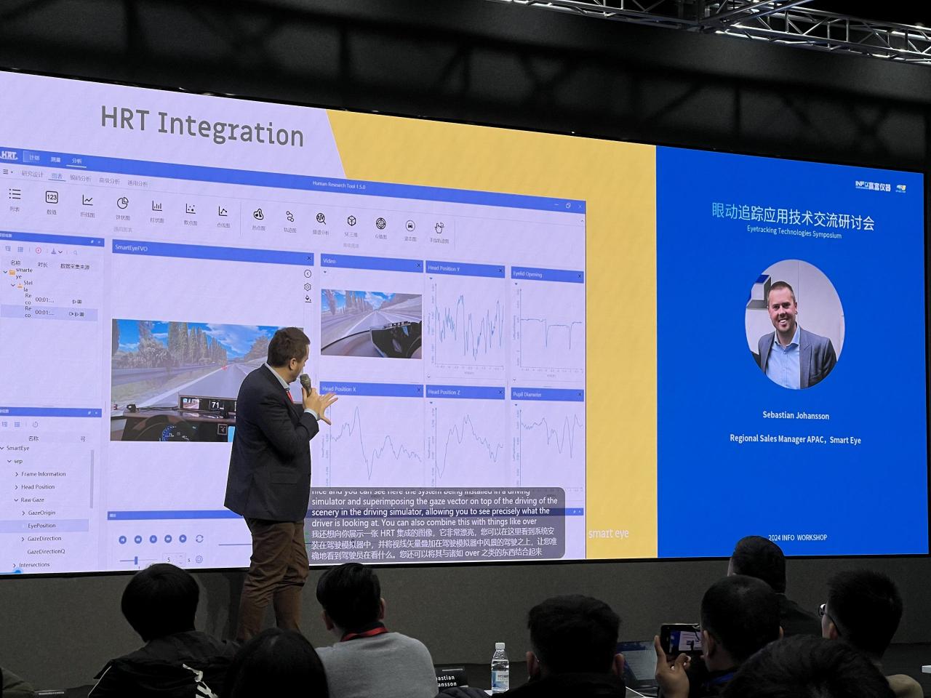The height and width of the screenshot is (698, 931).
Task: Click the loop playback icon
Action: point(199,539)
